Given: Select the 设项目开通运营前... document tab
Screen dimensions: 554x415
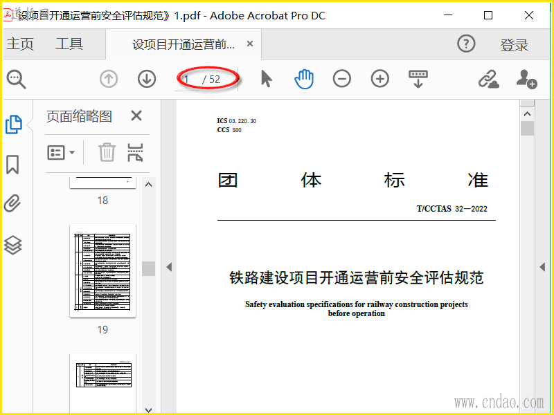Looking at the screenshot, I should tap(184, 44).
